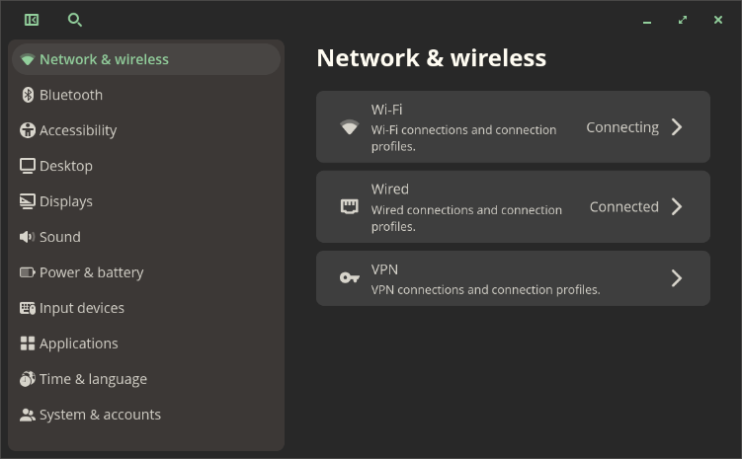The height and width of the screenshot is (459, 742).
Task: Expand Wired settings with chevron arrow
Action: click(x=677, y=206)
